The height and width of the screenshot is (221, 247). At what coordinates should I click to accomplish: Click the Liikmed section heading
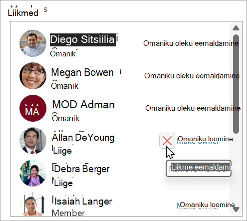[23, 13]
